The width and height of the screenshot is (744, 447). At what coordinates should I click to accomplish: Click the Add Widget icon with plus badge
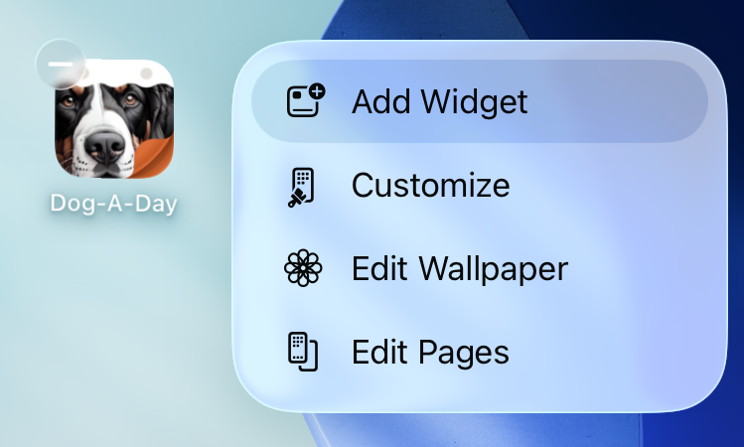coord(306,100)
